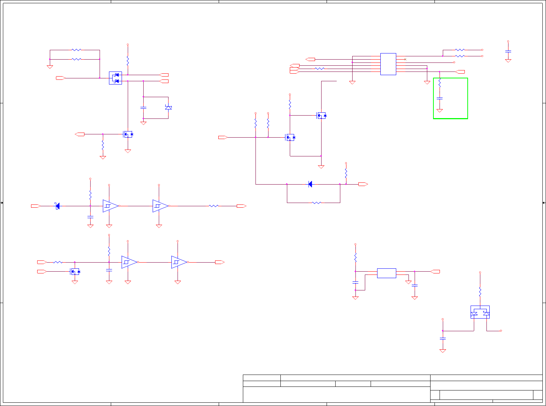The image size is (546, 406).
Task: Click the input port feeding the Schottky diode
Action: point(36,206)
